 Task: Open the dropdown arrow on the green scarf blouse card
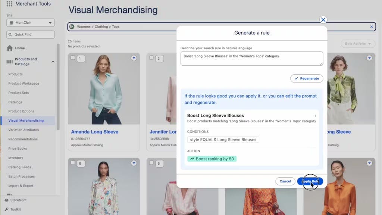(x=369, y=58)
